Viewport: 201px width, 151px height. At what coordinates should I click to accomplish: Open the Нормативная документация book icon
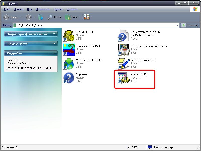(123, 50)
